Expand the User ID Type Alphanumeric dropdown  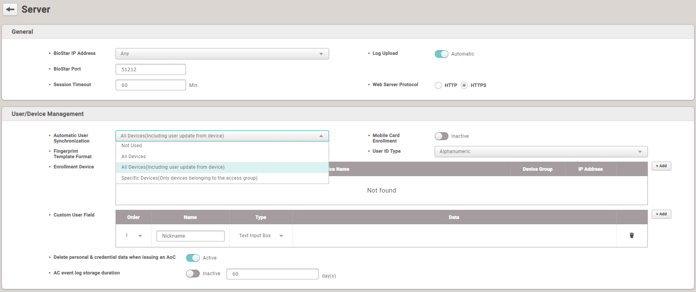point(541,151)
